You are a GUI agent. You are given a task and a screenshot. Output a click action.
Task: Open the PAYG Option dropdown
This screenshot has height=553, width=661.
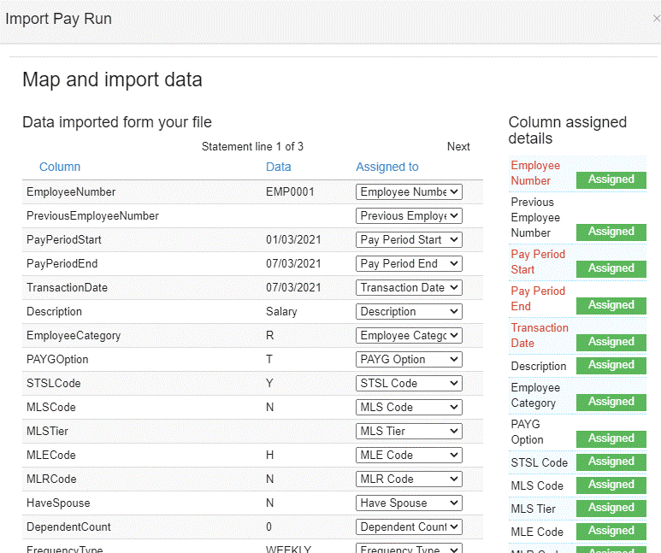[x=409, y=360]
